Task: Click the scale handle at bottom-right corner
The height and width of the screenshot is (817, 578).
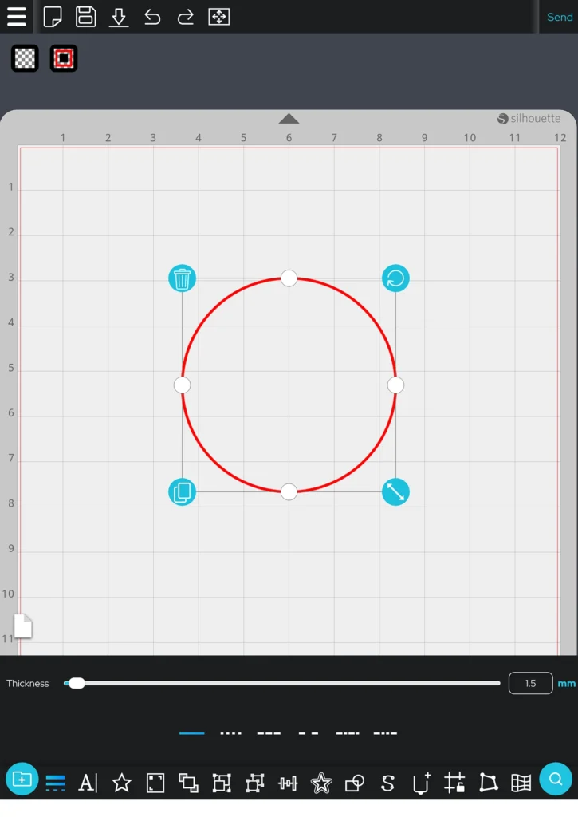Action: click(395, 491)
